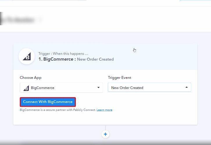Viewport: 211px width, 145px height.
Task: Click the connector line below the trigger card
Action: click(x=105, y=128)
